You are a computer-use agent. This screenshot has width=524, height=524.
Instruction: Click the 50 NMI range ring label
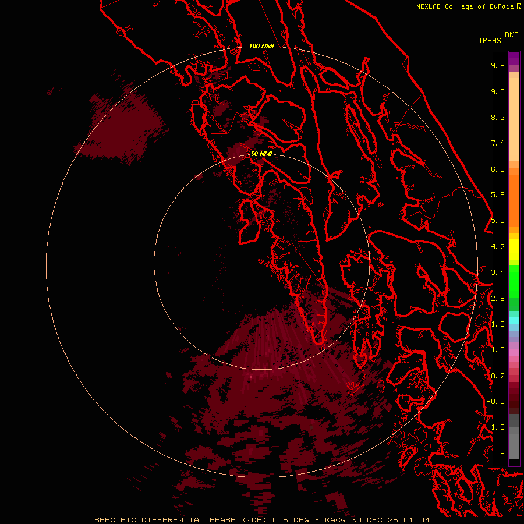(x=261, y=154)
